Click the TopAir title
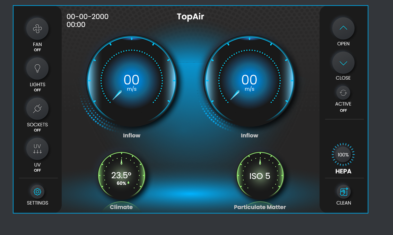The height and width of the screenshot is (235, 393). [191, 17]
